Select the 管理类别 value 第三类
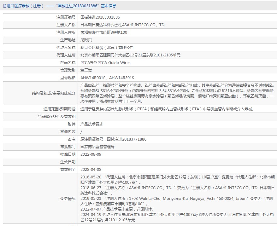Viewport: 277px width, 226px height. [x=87, y=70]
